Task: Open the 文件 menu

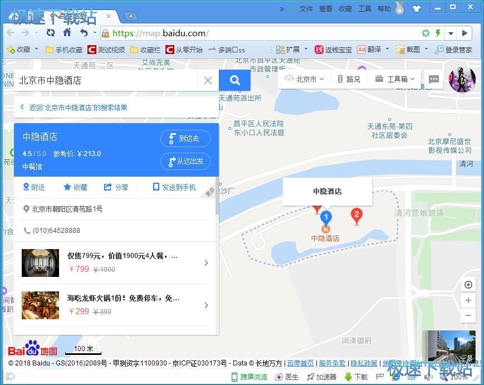Action: 306,9
